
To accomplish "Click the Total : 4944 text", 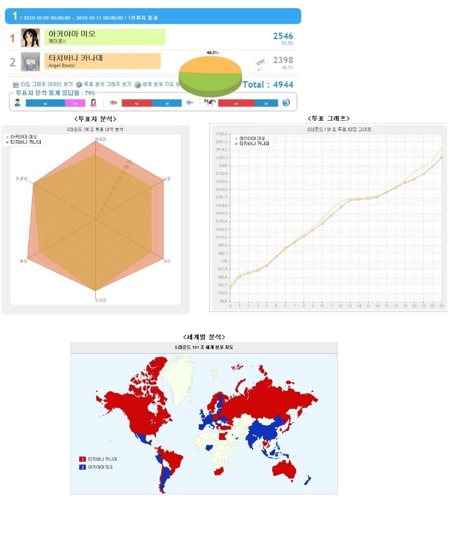I will [x=268, y=84].
